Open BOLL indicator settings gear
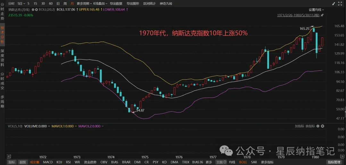The width and height of the screenshot is (346, 165). click(33, 10)
